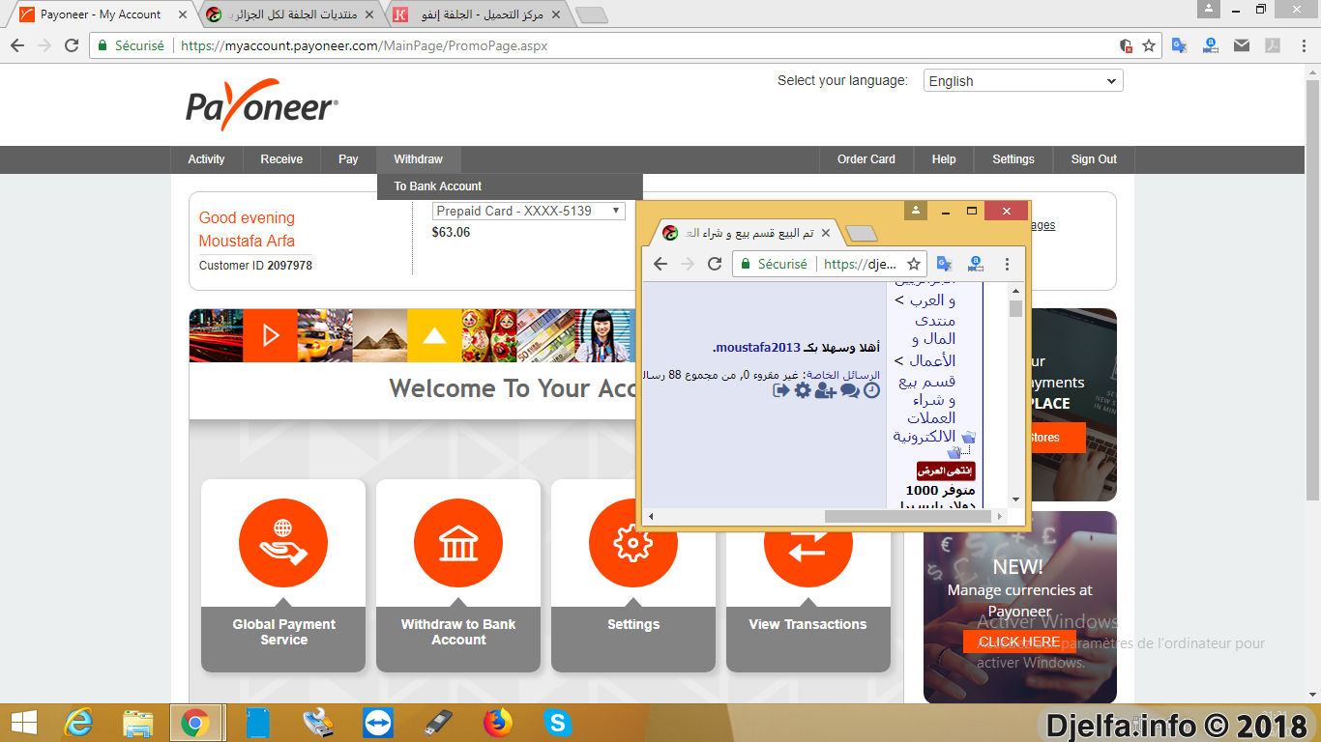The image size is (1321, 742).
Task: Open the Order Card menu
Action: 866,159
